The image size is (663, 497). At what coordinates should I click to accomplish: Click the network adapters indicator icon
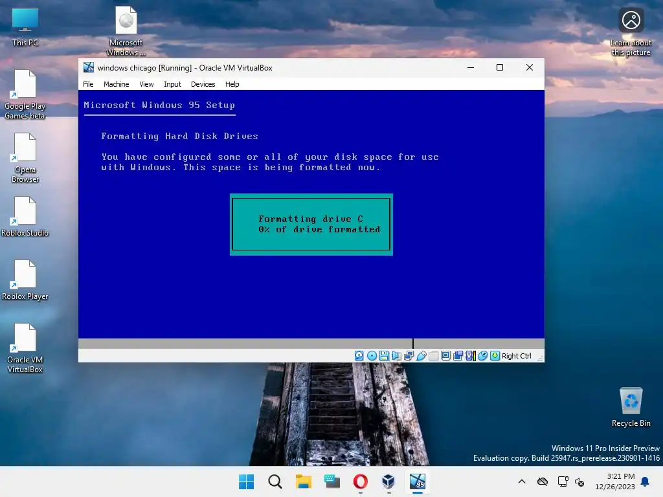click(409, 356)
